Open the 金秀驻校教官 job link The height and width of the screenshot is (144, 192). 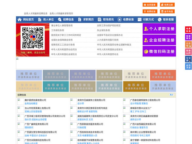tap(31, 103)
